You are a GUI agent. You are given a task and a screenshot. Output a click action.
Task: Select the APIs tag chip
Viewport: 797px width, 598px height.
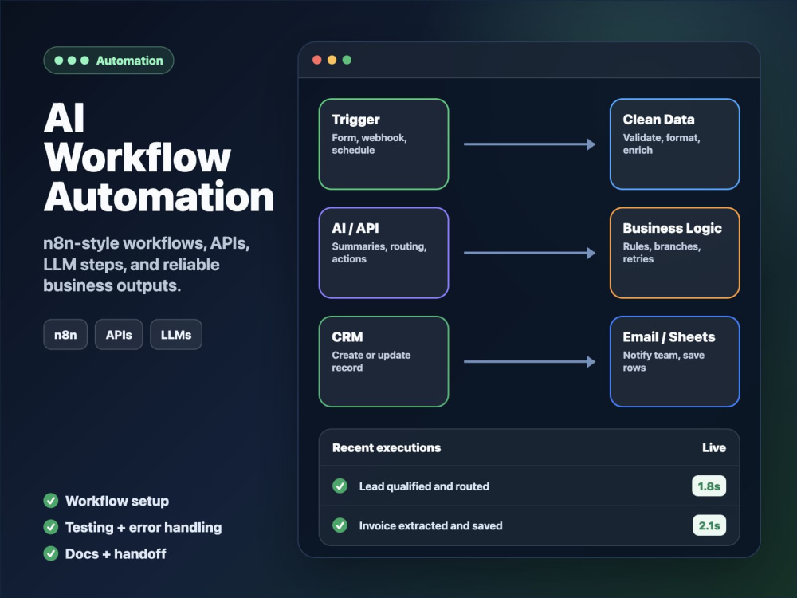(119, 335)
